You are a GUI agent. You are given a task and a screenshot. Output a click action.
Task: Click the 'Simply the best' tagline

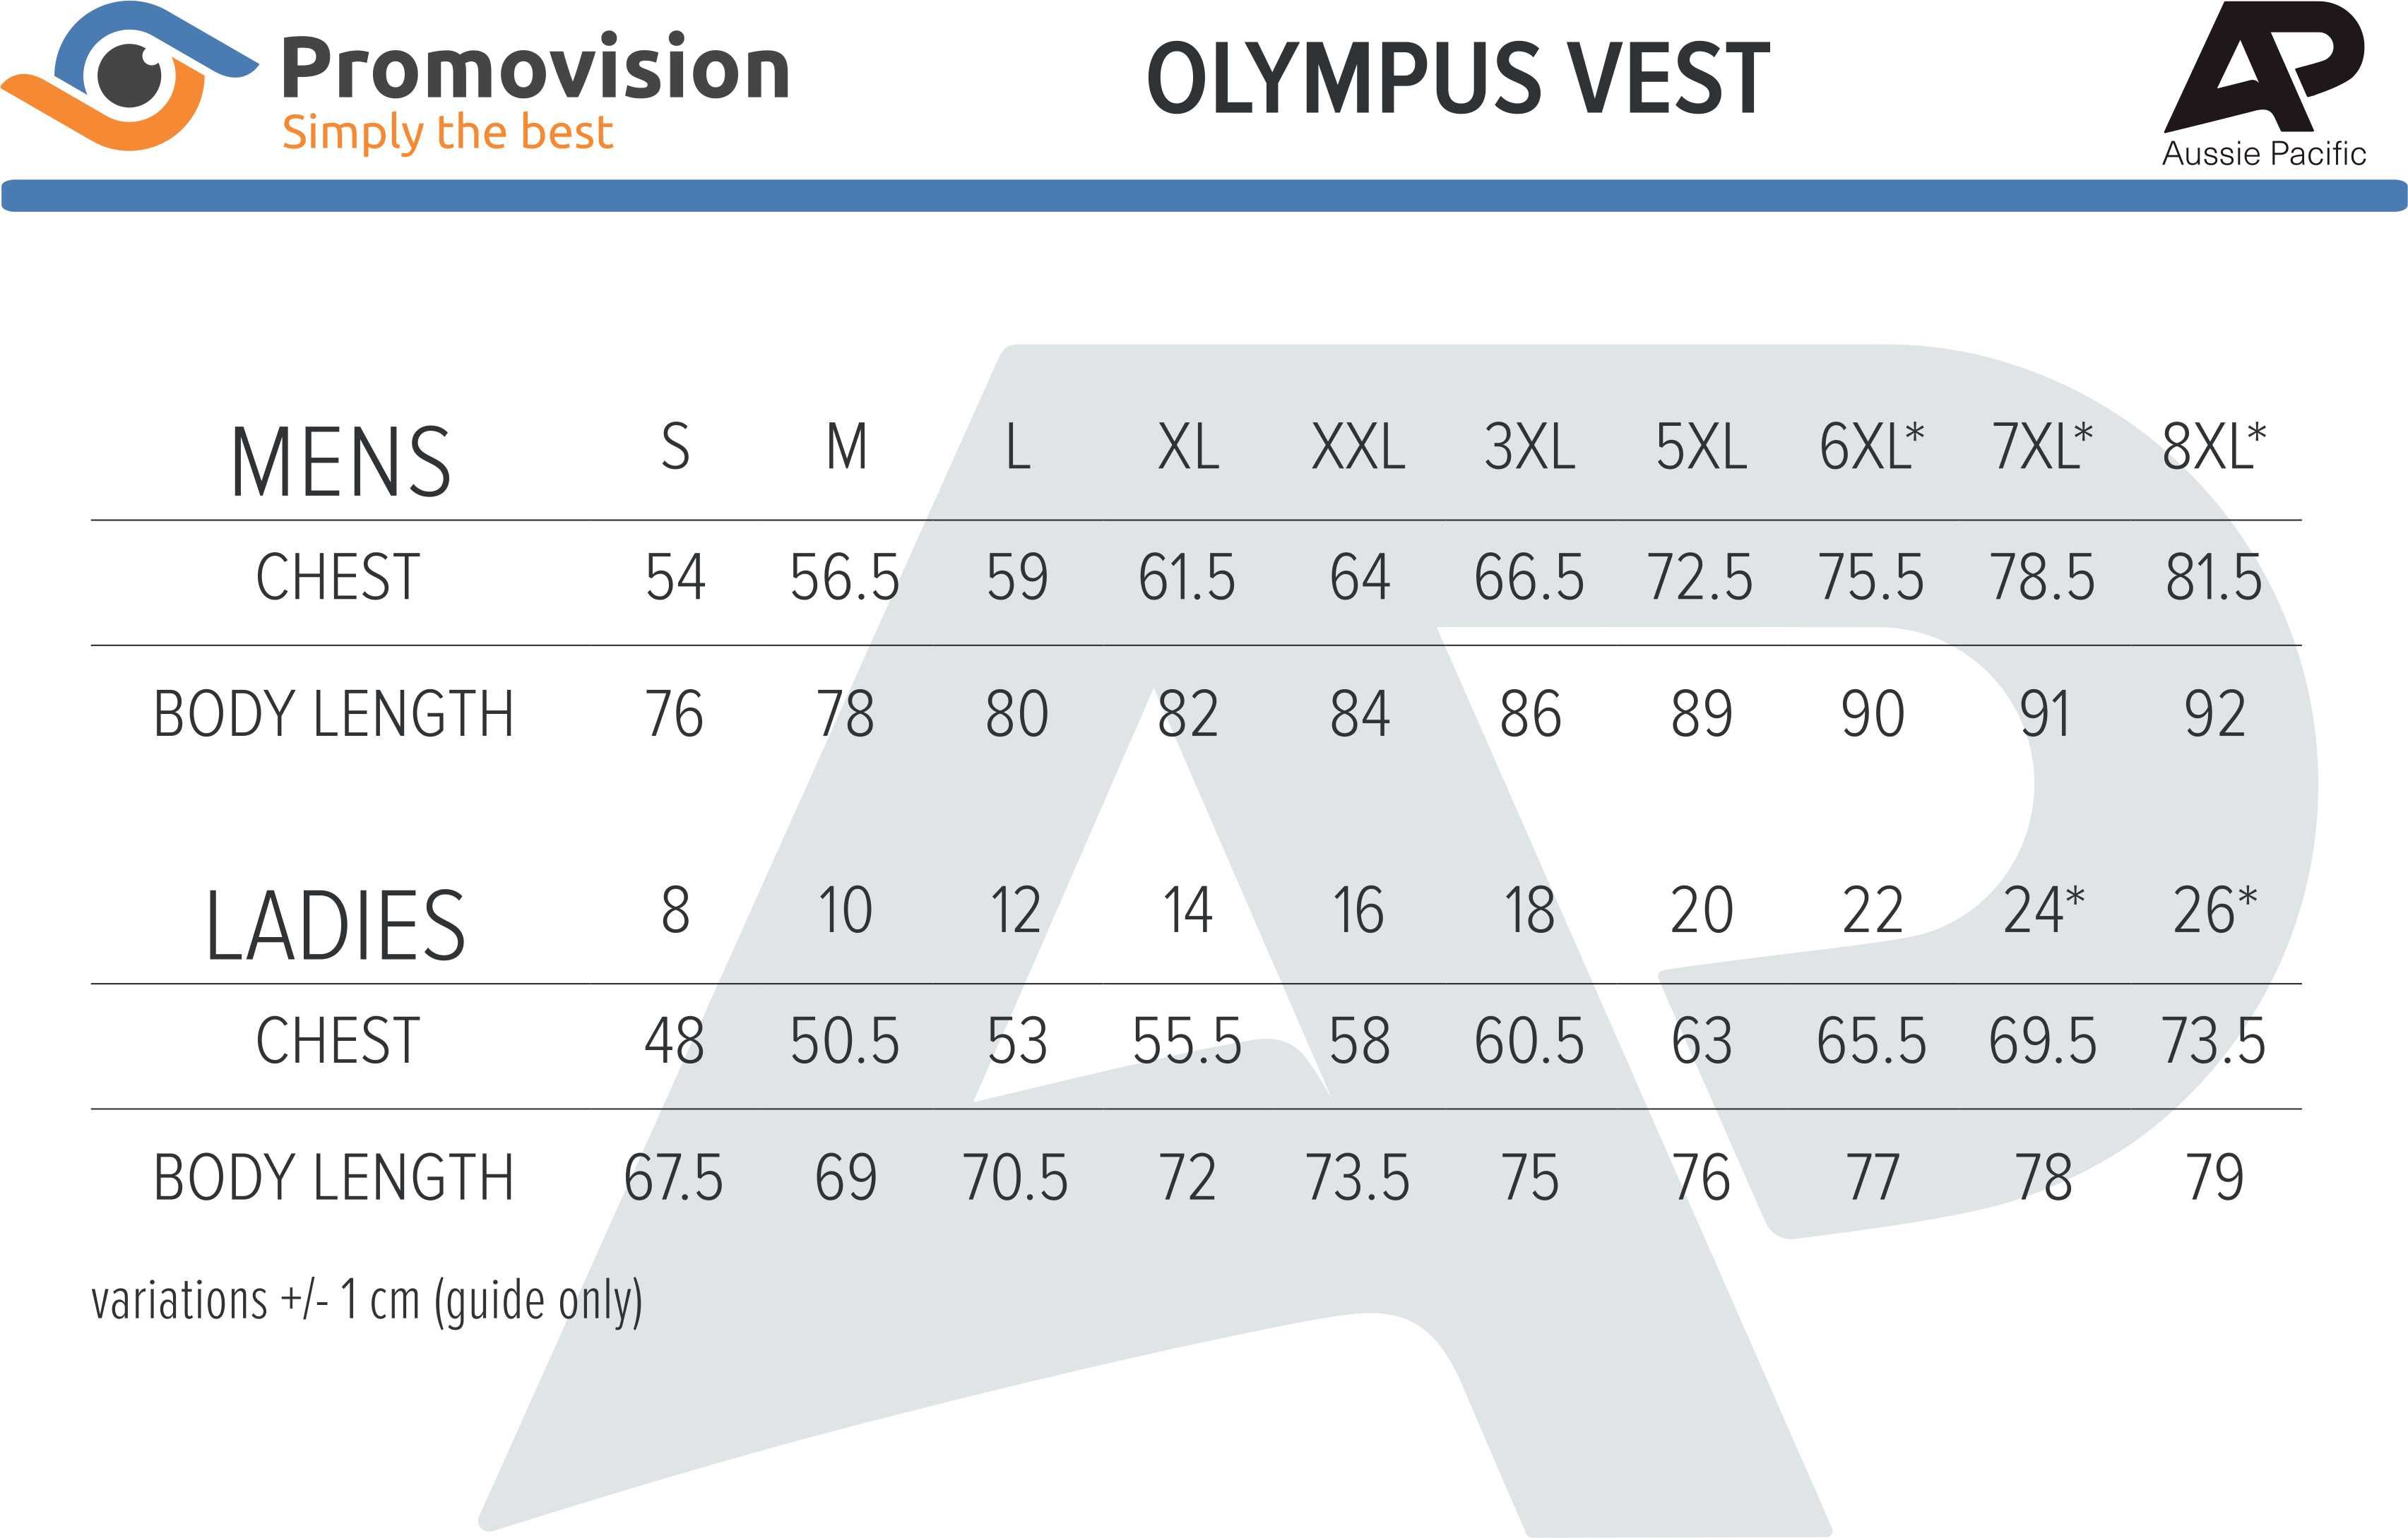(x=447, y=133)
